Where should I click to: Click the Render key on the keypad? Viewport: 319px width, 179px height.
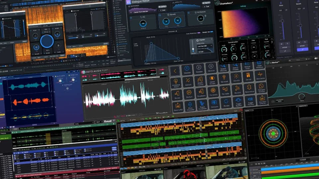point(226,102)
